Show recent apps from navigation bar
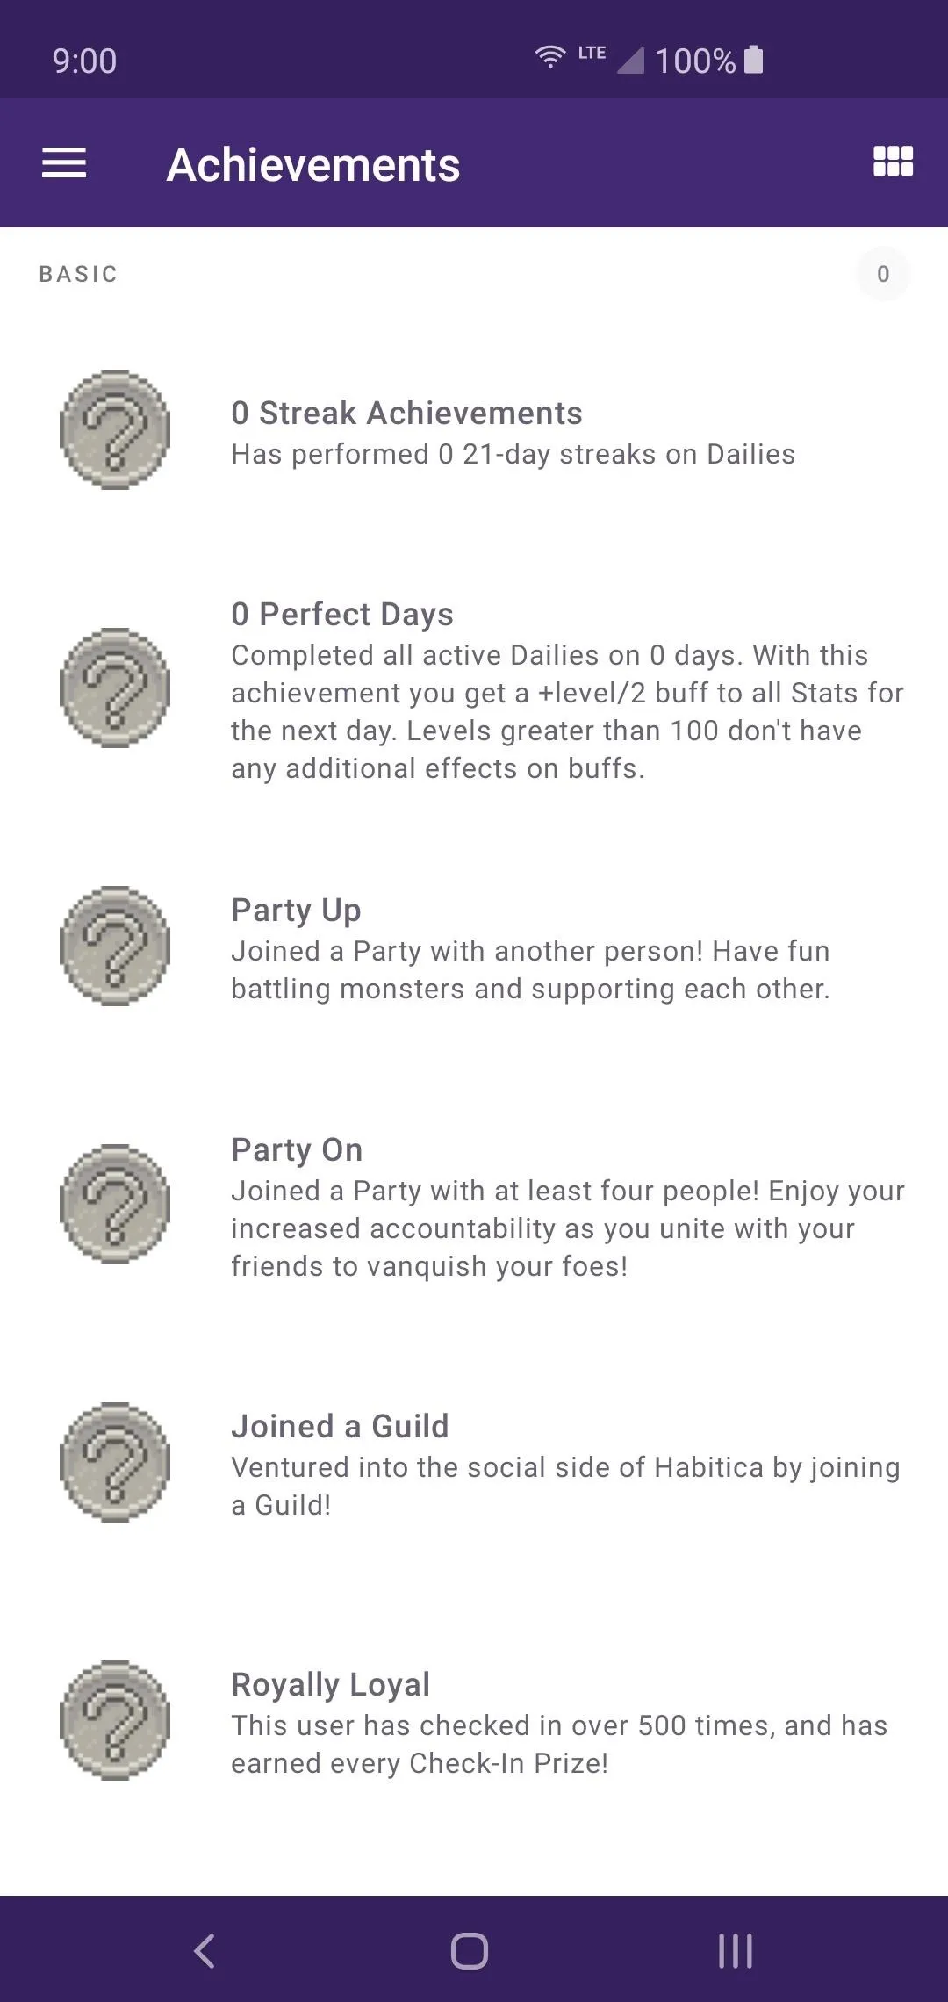Viewport: 948px width, 2002px height. point(736,1951)
